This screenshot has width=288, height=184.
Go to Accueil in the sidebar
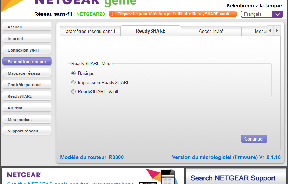tap(27, 27)
